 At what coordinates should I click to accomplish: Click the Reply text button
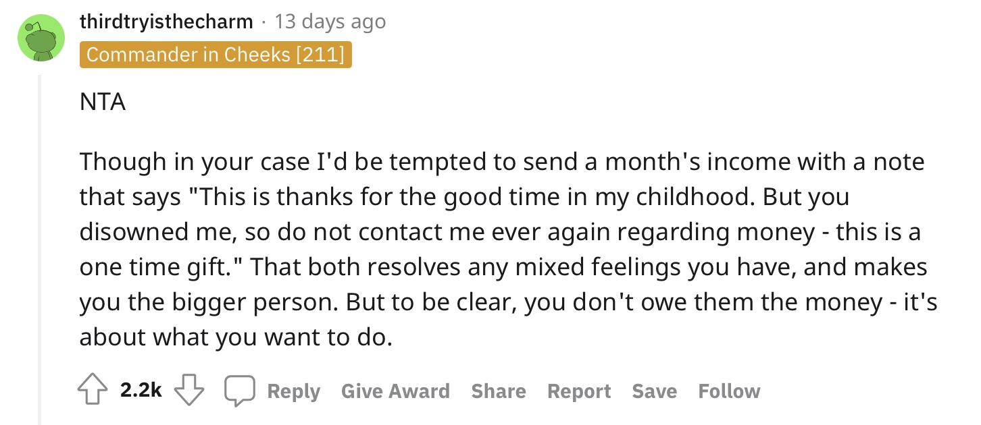[x=294, y=391]
